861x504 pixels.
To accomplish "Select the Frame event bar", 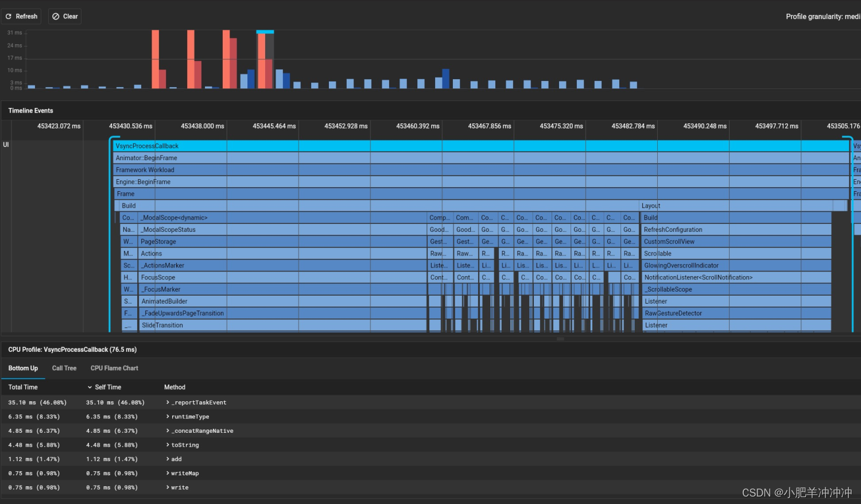I will (x=481, y=194).
